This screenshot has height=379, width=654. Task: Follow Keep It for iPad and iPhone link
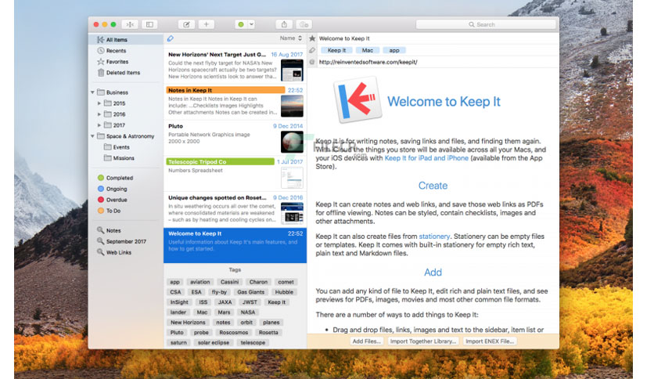[x=426, y=158]
